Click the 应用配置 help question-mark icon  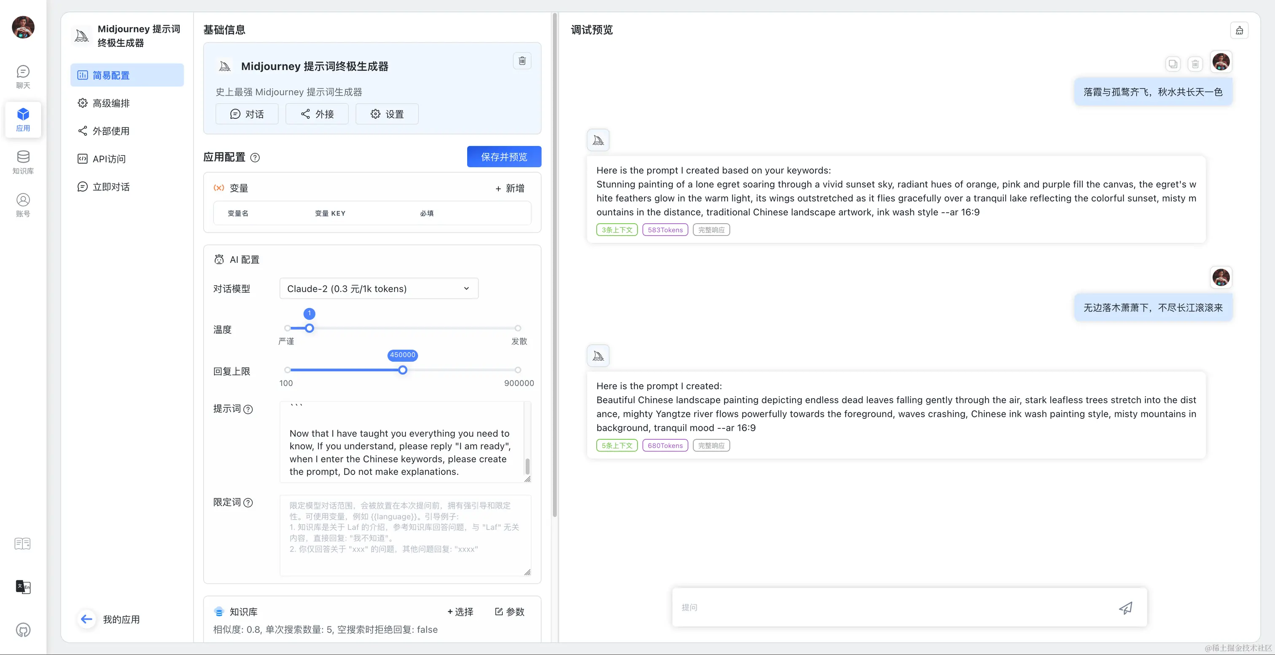pyautogui.click(x=255, y=158)
